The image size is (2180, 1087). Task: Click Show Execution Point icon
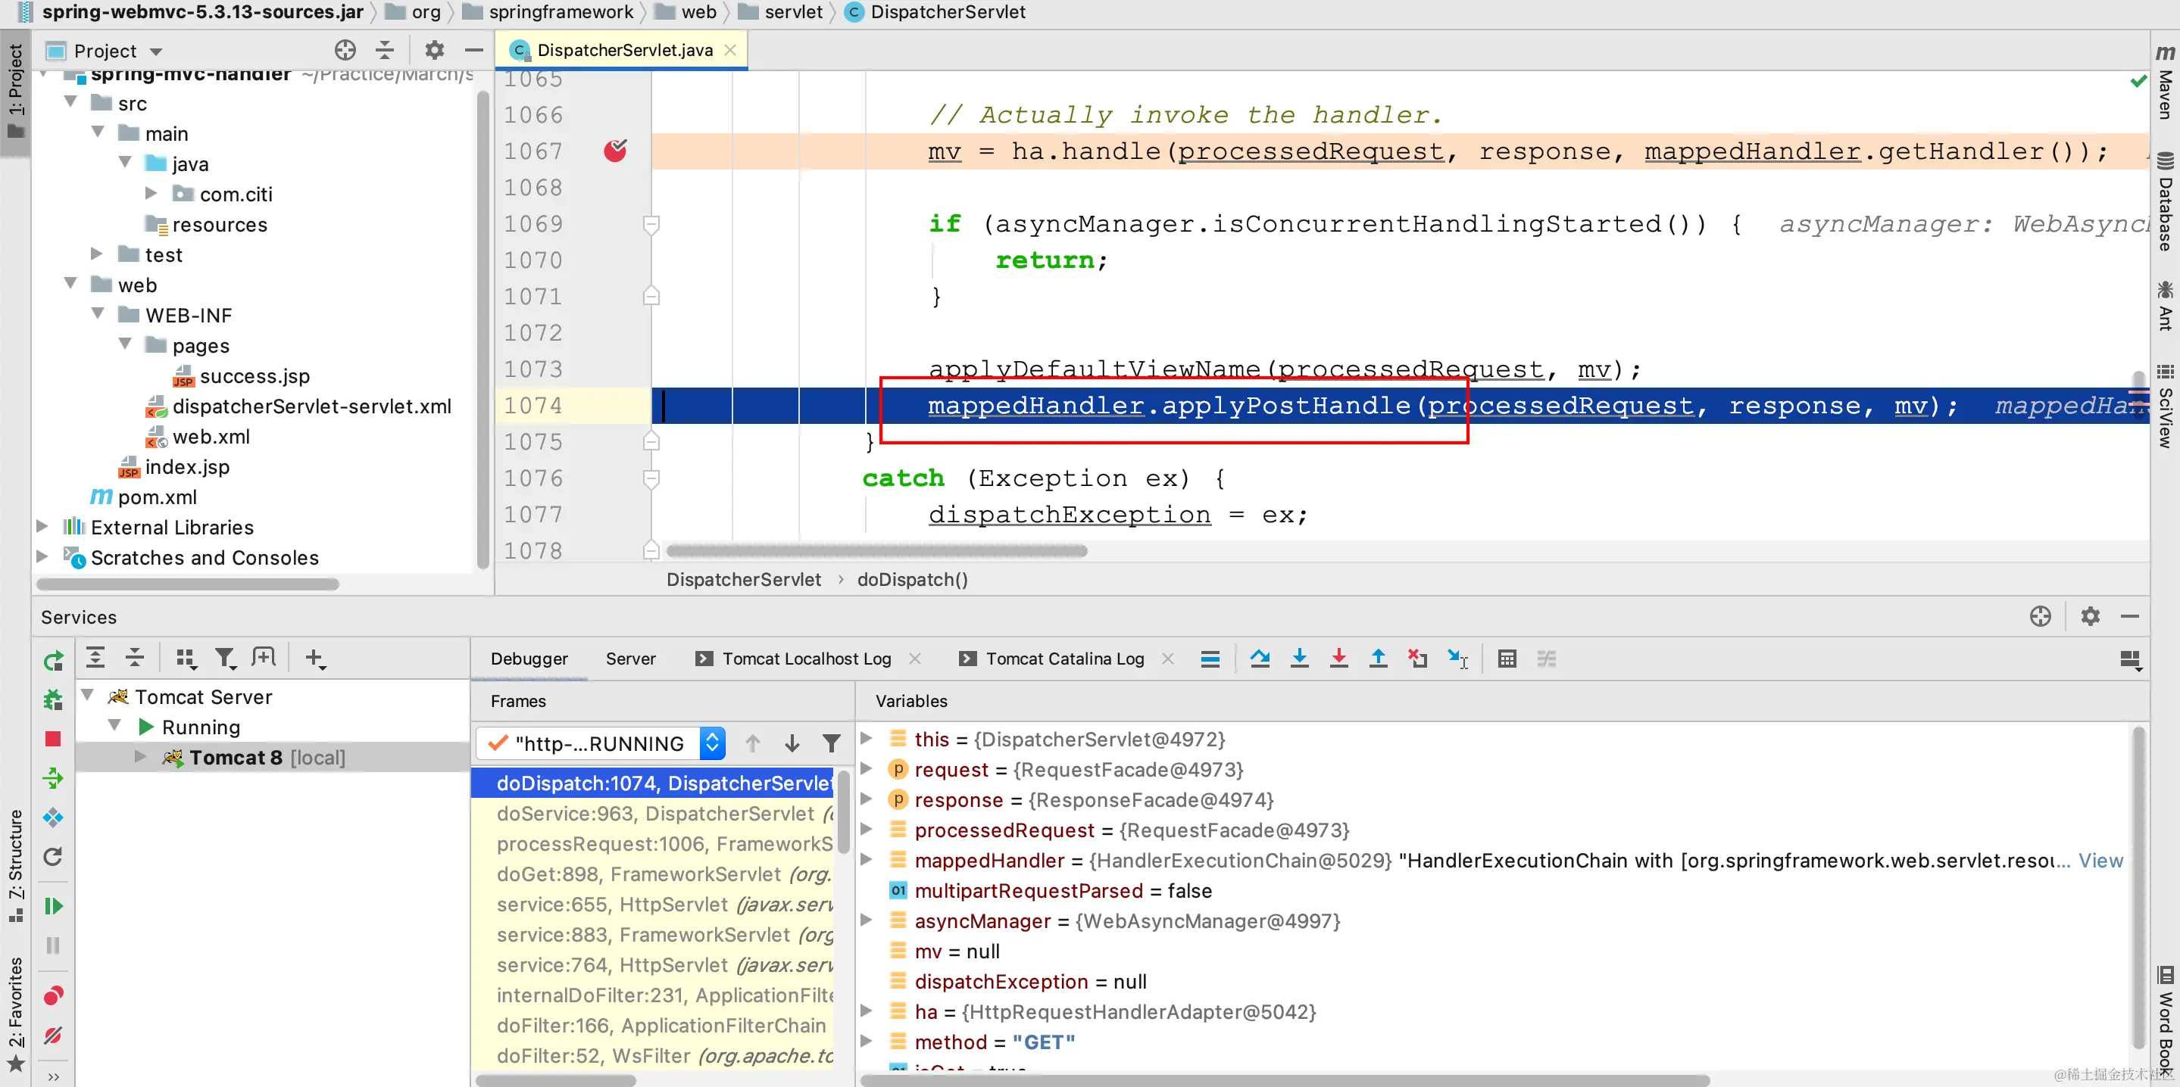pos(1210,658)
